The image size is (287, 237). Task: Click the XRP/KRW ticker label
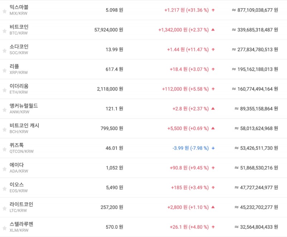(19, 72)
